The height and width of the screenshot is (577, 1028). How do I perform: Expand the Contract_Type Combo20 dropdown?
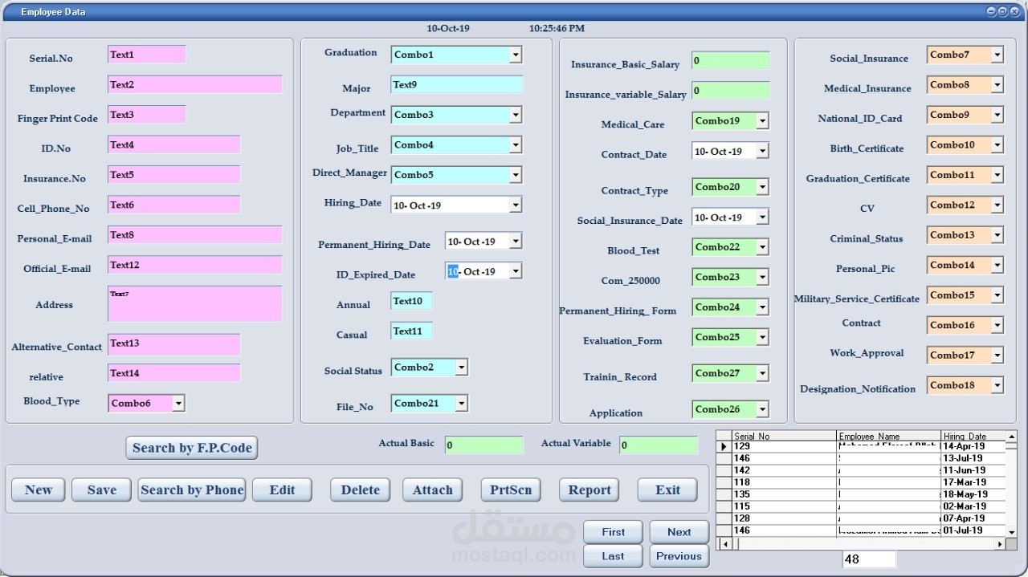coord(762,187)
